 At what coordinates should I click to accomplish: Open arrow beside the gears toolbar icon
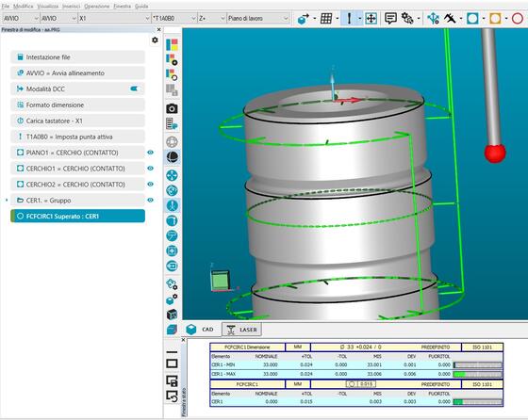[419, 19]
